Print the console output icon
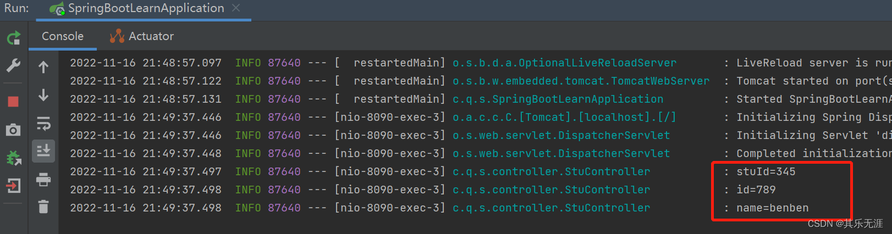Viewport: 892px width, 234px height. pos(43,180)
